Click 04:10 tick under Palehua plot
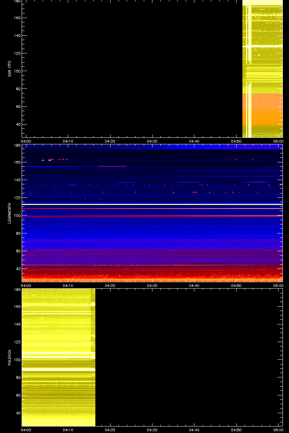This screenshot has width=289, height=433. pos(68,430)
